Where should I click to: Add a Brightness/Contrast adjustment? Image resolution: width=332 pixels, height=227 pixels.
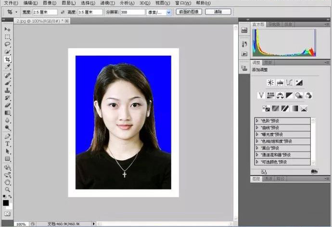pyautogui.click(x=270, y=82)
